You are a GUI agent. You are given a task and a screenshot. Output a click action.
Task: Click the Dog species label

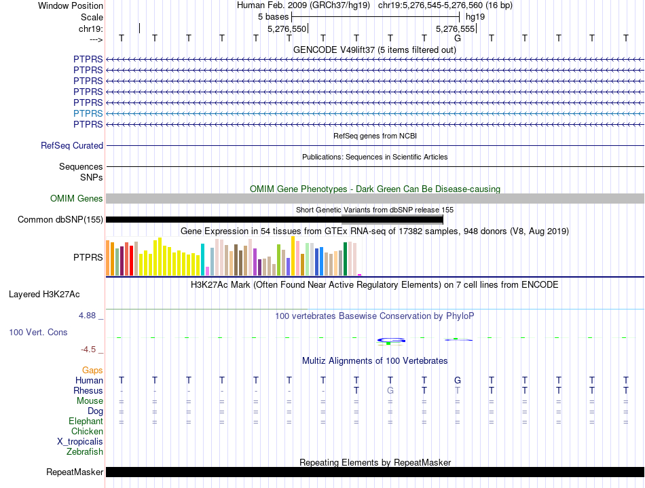click(x=95, y=411)
